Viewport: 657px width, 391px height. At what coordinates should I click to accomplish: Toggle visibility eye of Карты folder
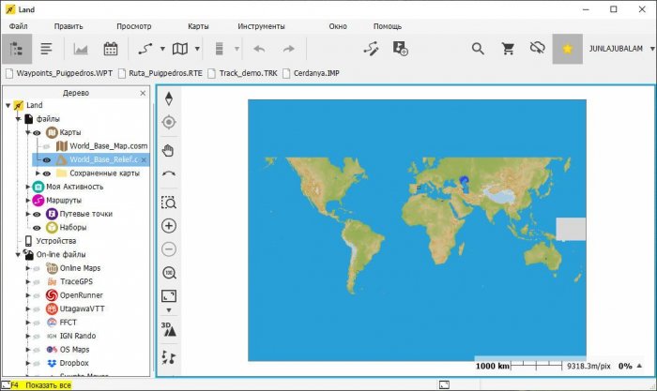[38, 133]
